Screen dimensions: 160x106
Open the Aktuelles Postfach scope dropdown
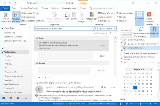coord(107,29)
